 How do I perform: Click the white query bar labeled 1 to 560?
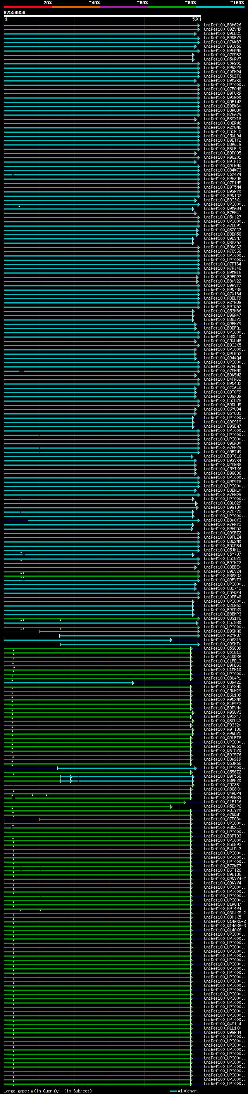tap(102, 16)
